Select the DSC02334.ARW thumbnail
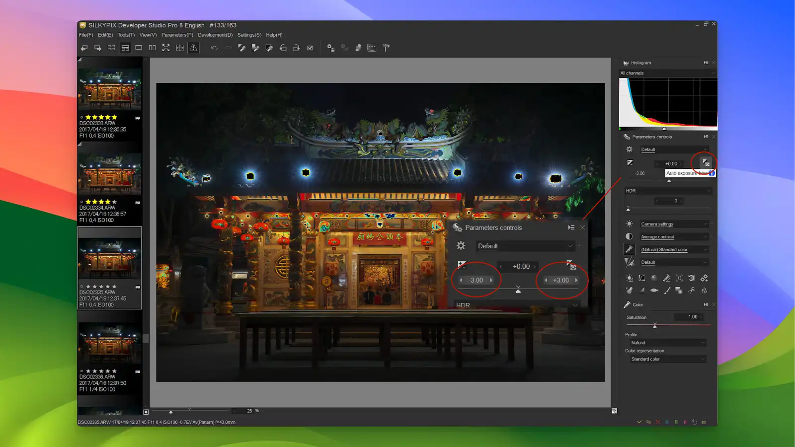Viewport: 795px width, 447px height. pyautogui.click(x=110, y=174)
